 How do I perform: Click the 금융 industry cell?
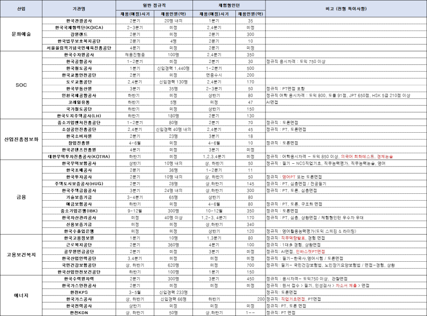pos(21,197)
